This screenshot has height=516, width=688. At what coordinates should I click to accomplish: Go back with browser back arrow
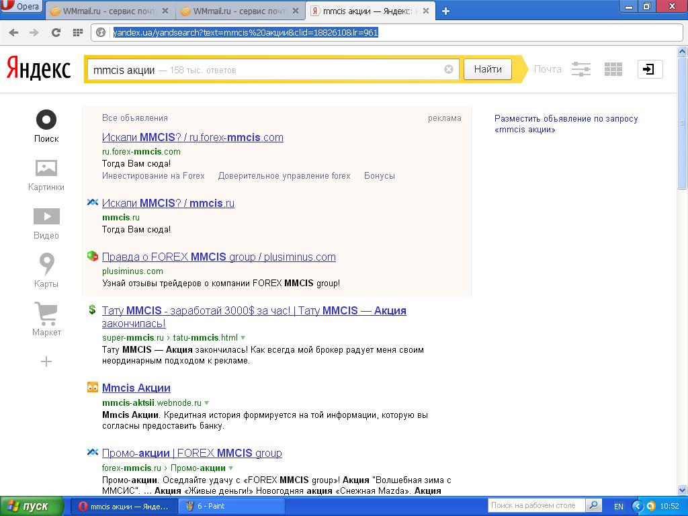[x=13, y=32]
